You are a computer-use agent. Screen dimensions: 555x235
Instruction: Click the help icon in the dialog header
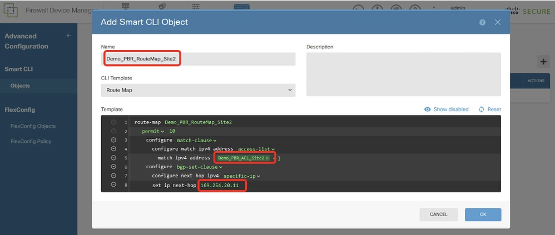pyautogui.click(x=482, y=22)
